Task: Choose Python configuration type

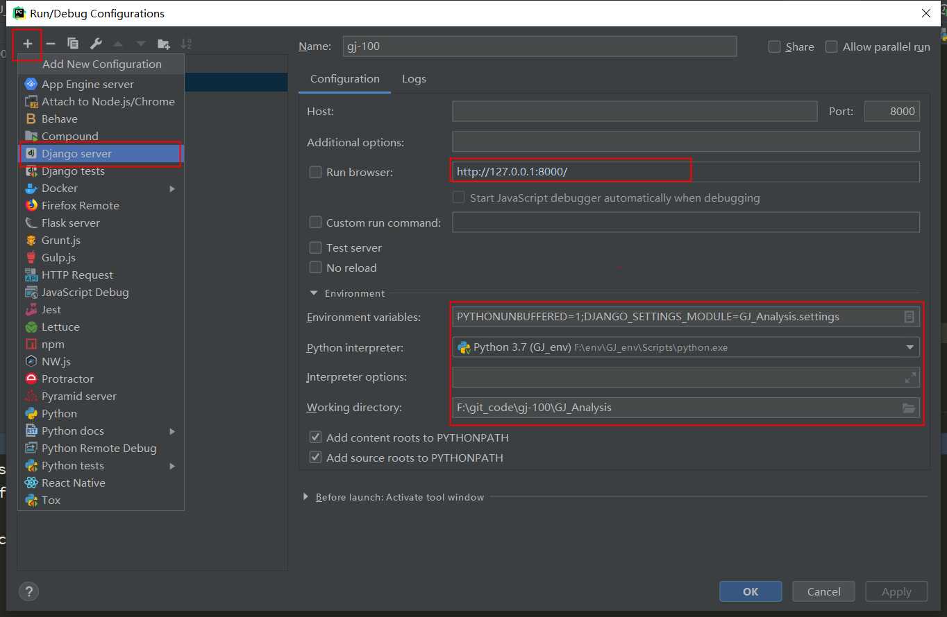Action: click(101, 413)
